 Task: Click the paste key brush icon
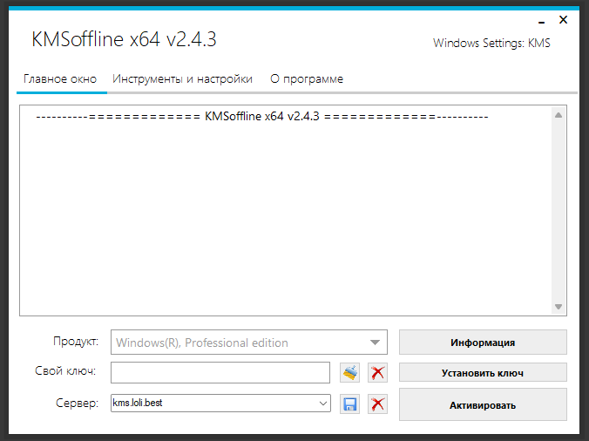tap(349, 373)
